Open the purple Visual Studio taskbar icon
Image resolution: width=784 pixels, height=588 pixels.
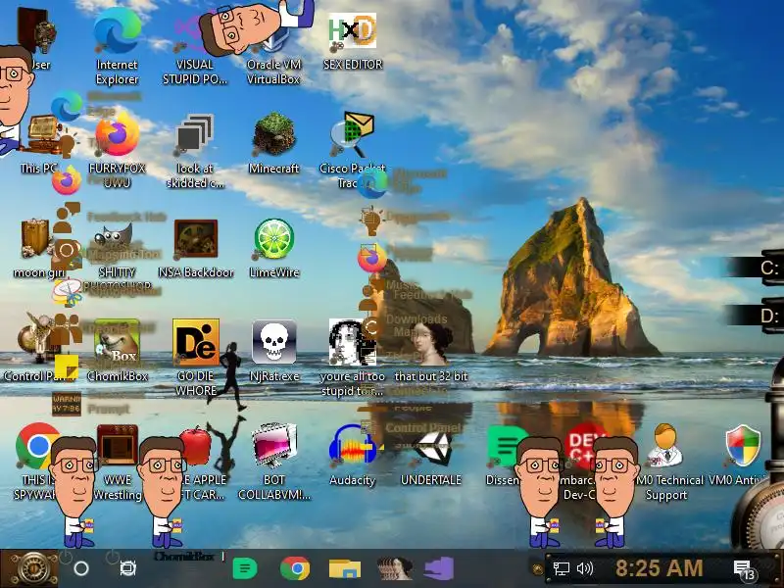(x=439, y=568)
